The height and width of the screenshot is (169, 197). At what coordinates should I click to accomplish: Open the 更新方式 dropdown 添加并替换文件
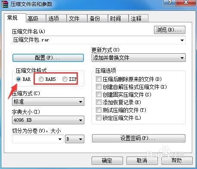tap(139, 58)
